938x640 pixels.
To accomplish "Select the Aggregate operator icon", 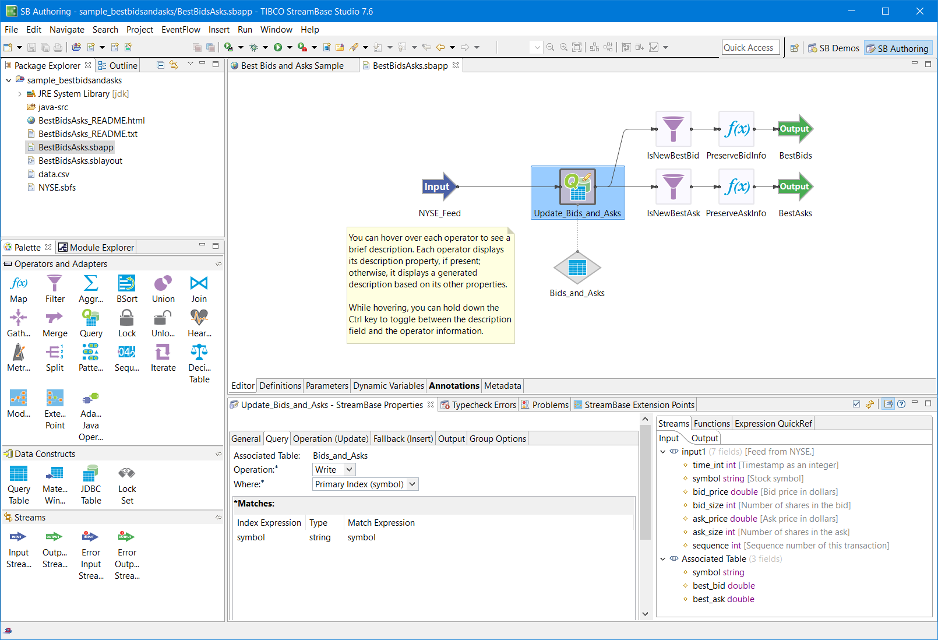I will [x=91, y=289].
